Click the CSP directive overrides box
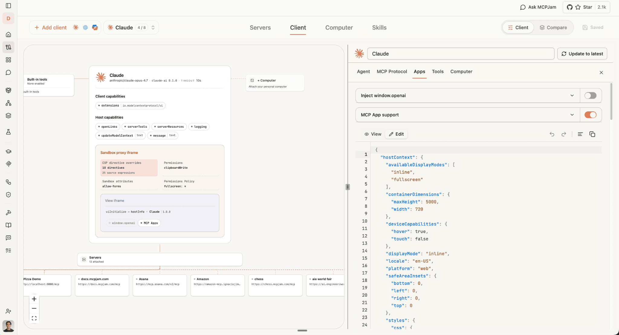The image size is (619, 335). 129,168
